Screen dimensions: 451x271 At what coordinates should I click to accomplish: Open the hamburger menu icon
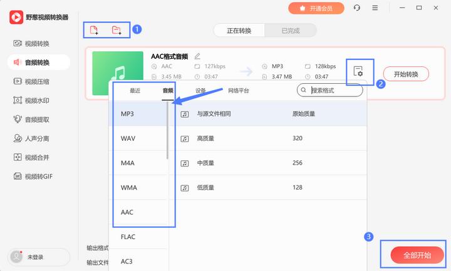point(375,8)
